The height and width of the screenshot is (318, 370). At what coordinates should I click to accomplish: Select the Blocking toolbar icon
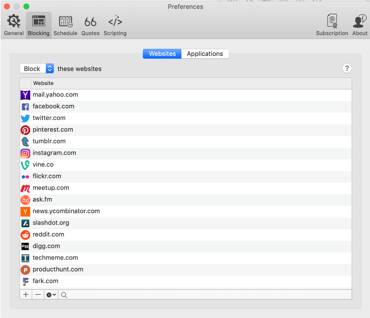[39, 25]
